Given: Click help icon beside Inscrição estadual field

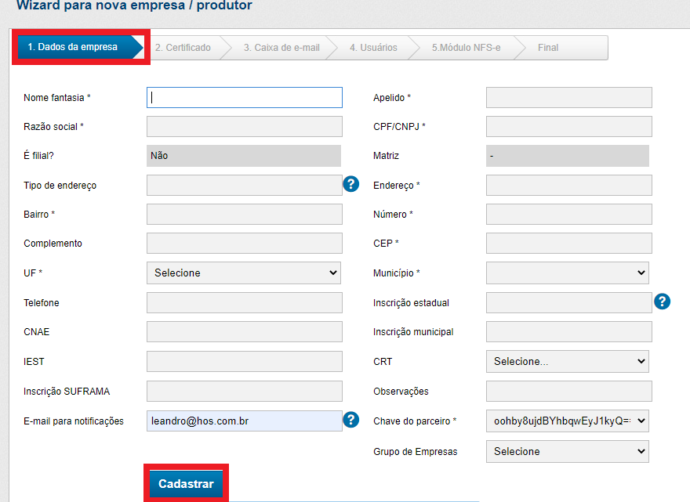Looking at the screenshot, I should click(662, 302).
